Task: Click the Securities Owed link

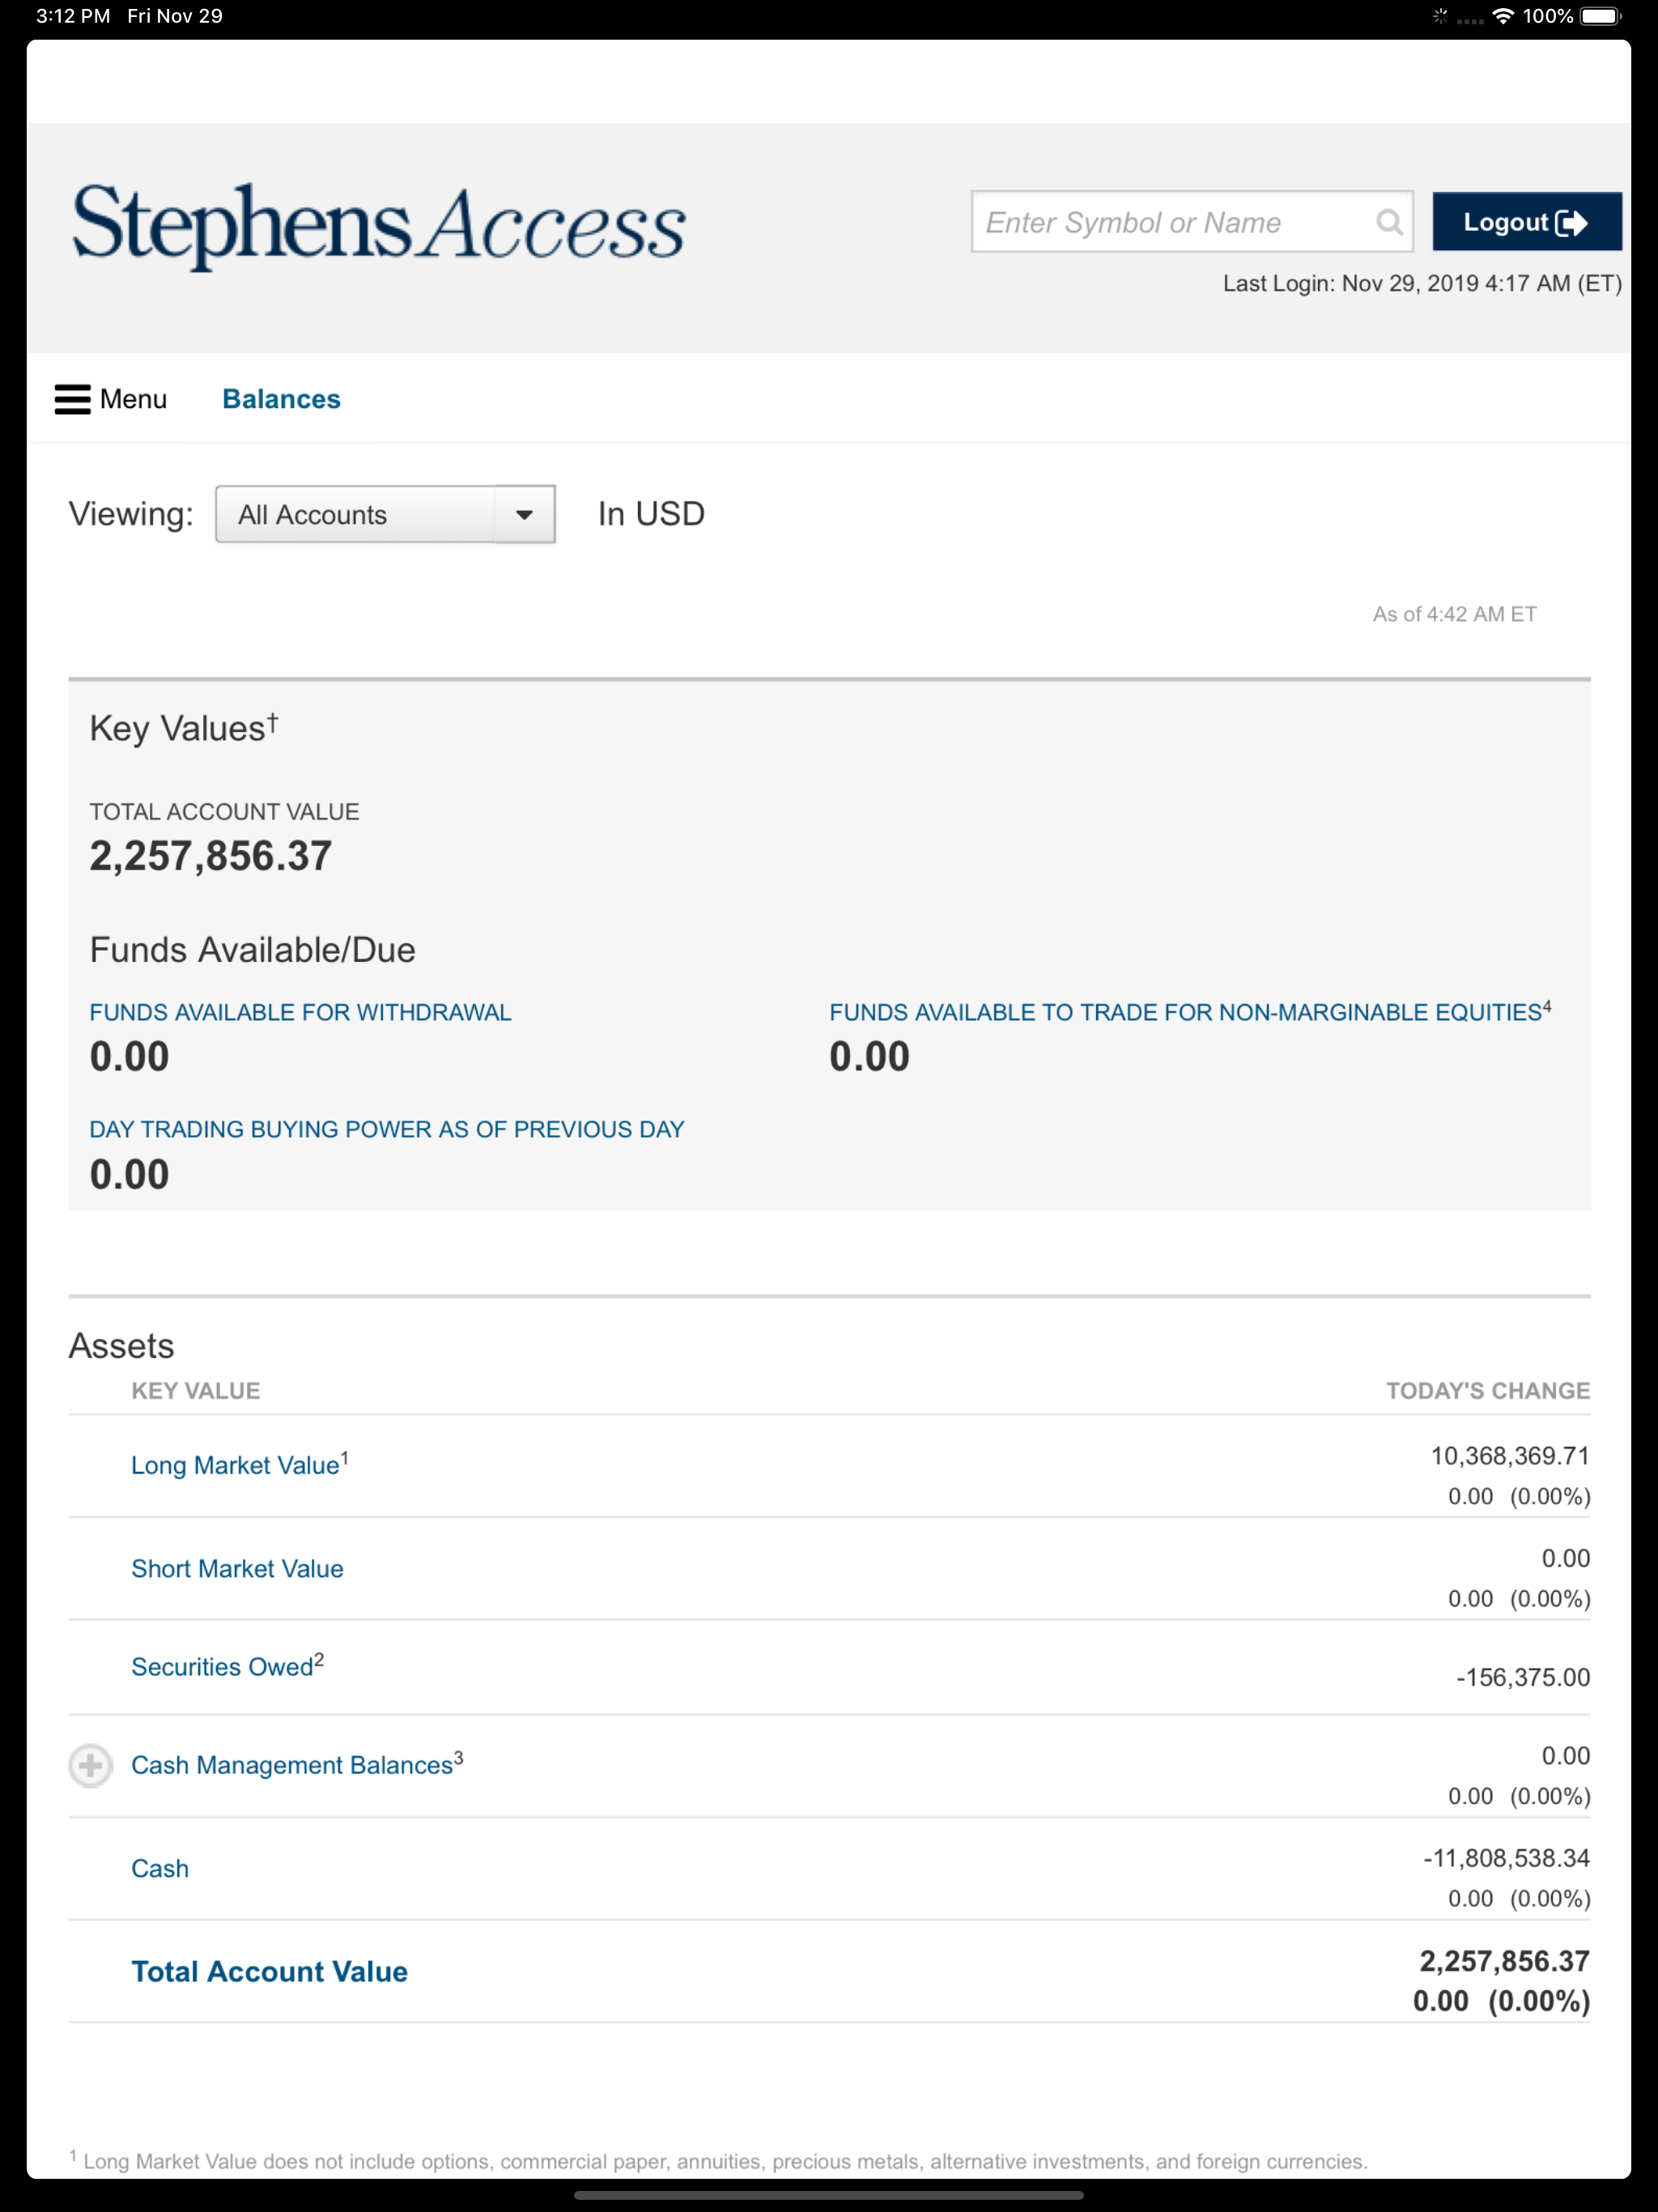Action: tap(227, 1666)
